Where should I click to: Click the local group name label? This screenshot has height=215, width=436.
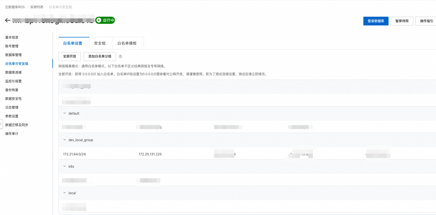pos(72,193)
